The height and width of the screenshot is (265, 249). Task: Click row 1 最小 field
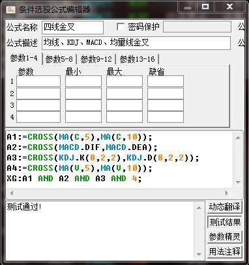(x=83, y=81)
